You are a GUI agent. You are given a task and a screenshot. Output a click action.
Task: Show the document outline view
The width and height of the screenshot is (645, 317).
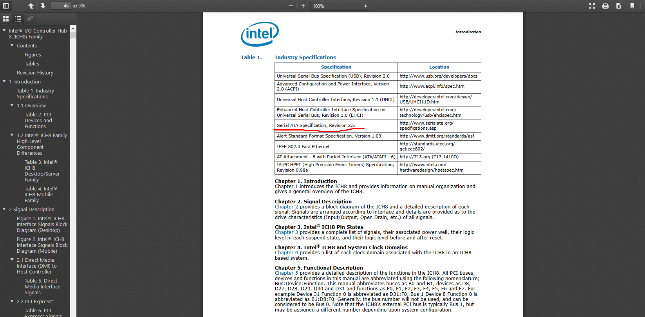tap(18, 18)
